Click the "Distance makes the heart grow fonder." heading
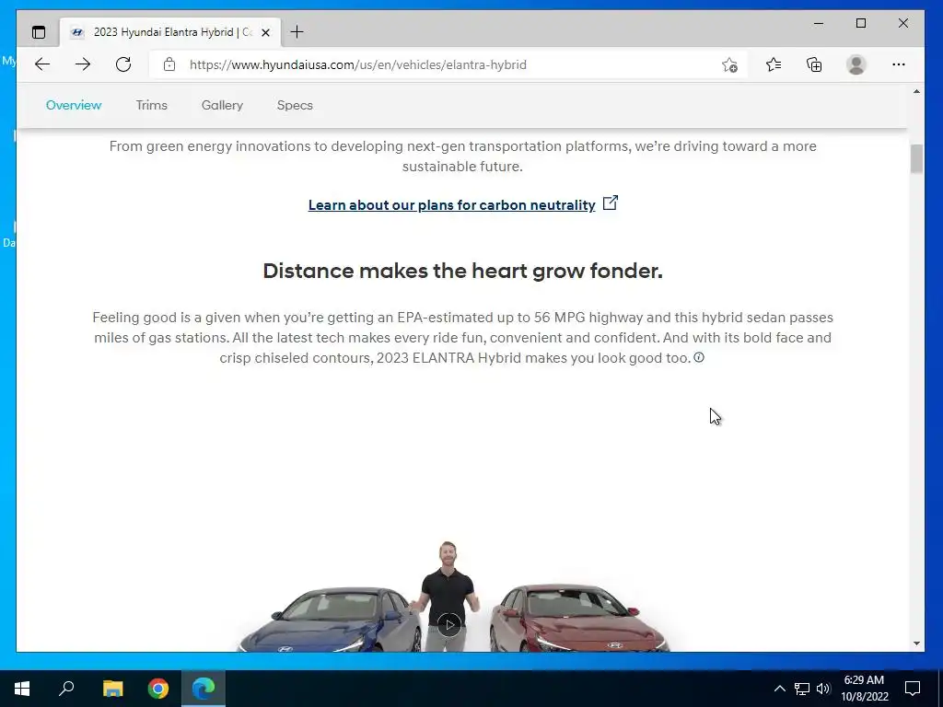This screenshot has height=707, width=943. [x=462, y=271]
